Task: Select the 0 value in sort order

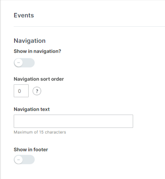Action: (x=19, y=91)
